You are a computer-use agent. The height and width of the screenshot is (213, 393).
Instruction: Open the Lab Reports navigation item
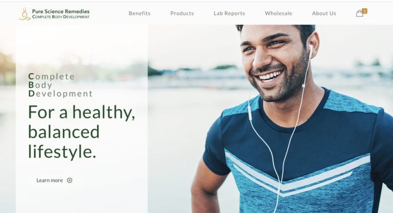coord(229,13)
